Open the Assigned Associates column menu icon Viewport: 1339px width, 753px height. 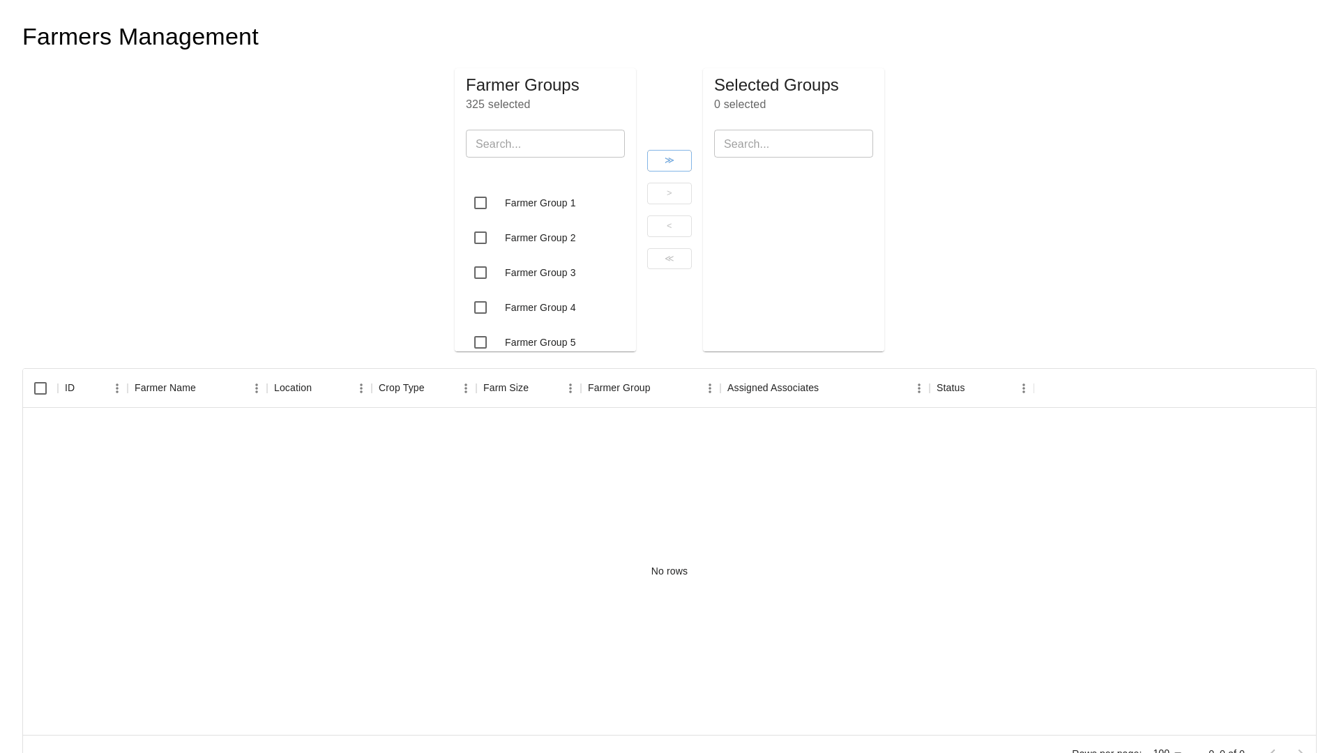tap(919, 388)
